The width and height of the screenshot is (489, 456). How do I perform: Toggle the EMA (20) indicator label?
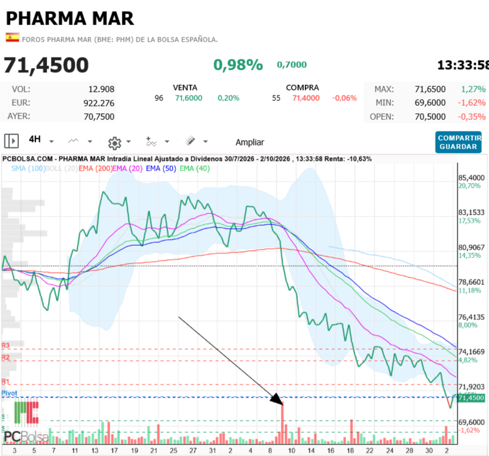128,169
